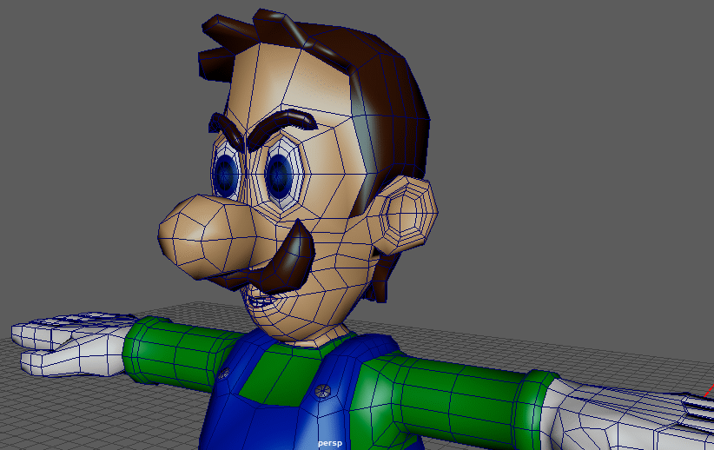Viewport: 714px width, 450px height.
Task: Select the character's large round nose
Action: point(202,235)
